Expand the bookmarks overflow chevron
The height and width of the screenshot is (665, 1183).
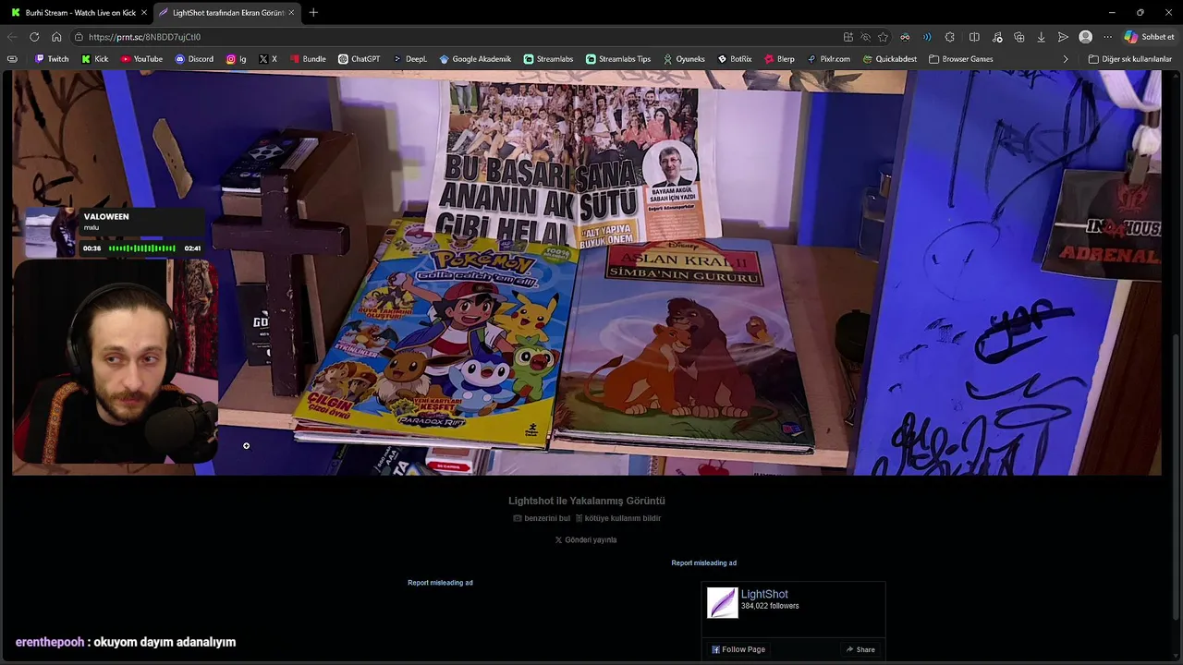click(x=1066, y=59)
